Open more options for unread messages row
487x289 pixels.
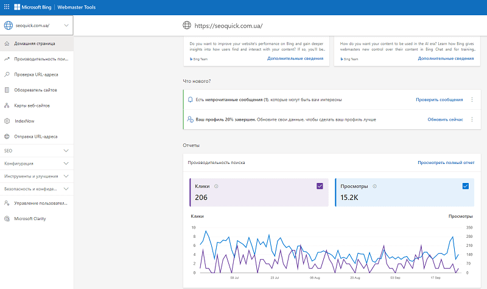pyautogui.click(x=472, y=99)
